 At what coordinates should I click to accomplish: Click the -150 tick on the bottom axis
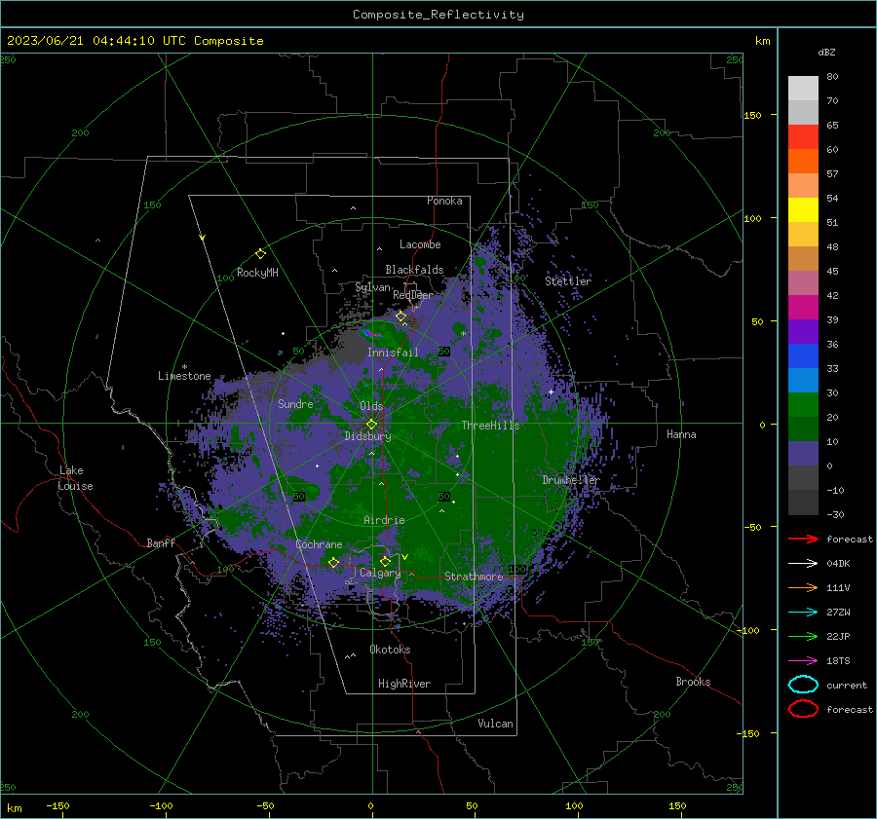(57, 805)
